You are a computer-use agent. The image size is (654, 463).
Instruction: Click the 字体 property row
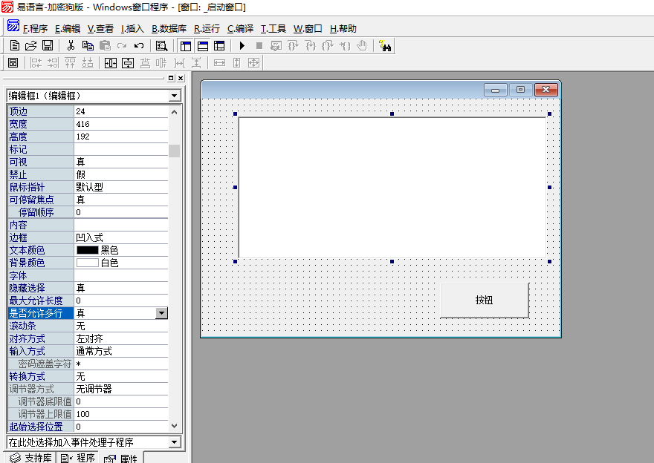[88, 275]
